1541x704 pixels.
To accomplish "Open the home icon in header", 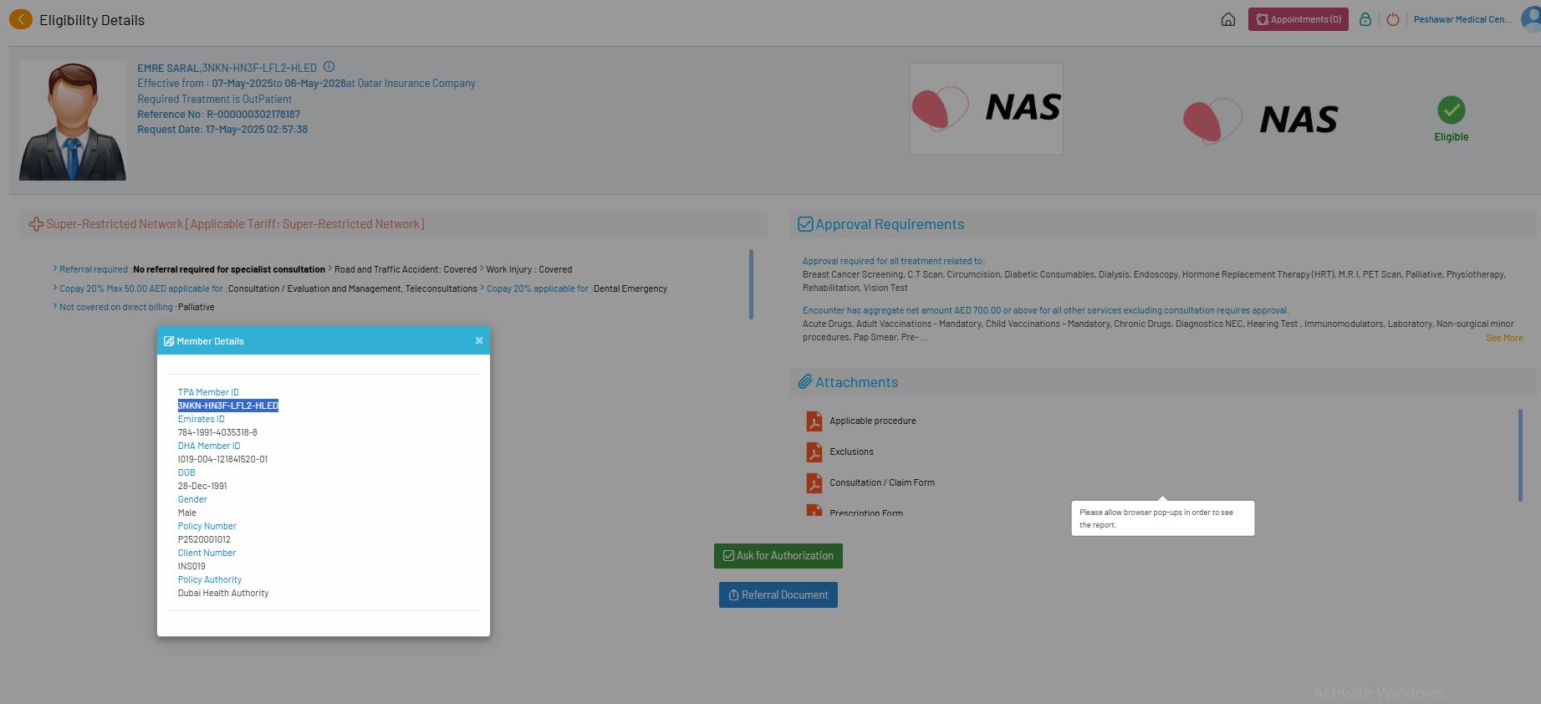I will 1227,19.
